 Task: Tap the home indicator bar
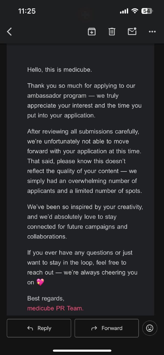(82, 350)
